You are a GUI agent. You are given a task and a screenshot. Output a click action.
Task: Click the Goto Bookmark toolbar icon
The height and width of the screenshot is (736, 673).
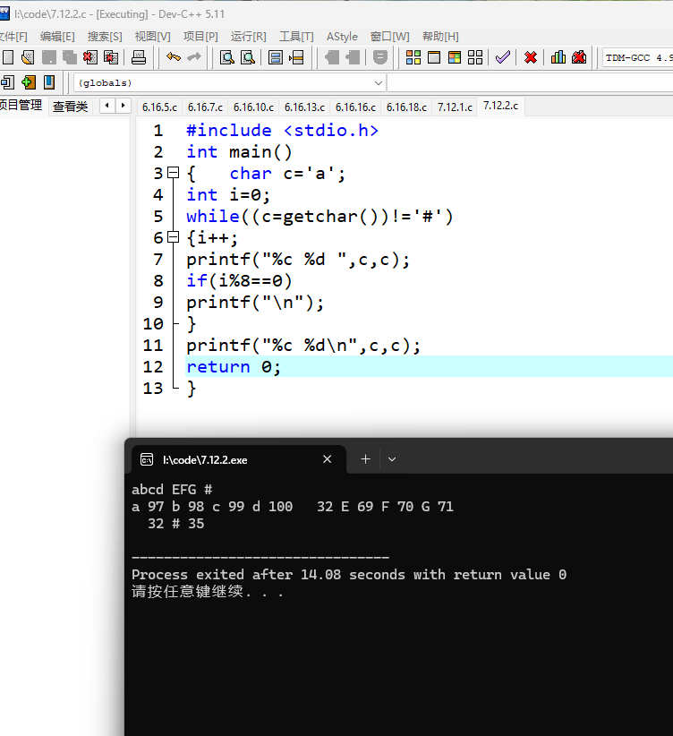click(x=49, y=82)
